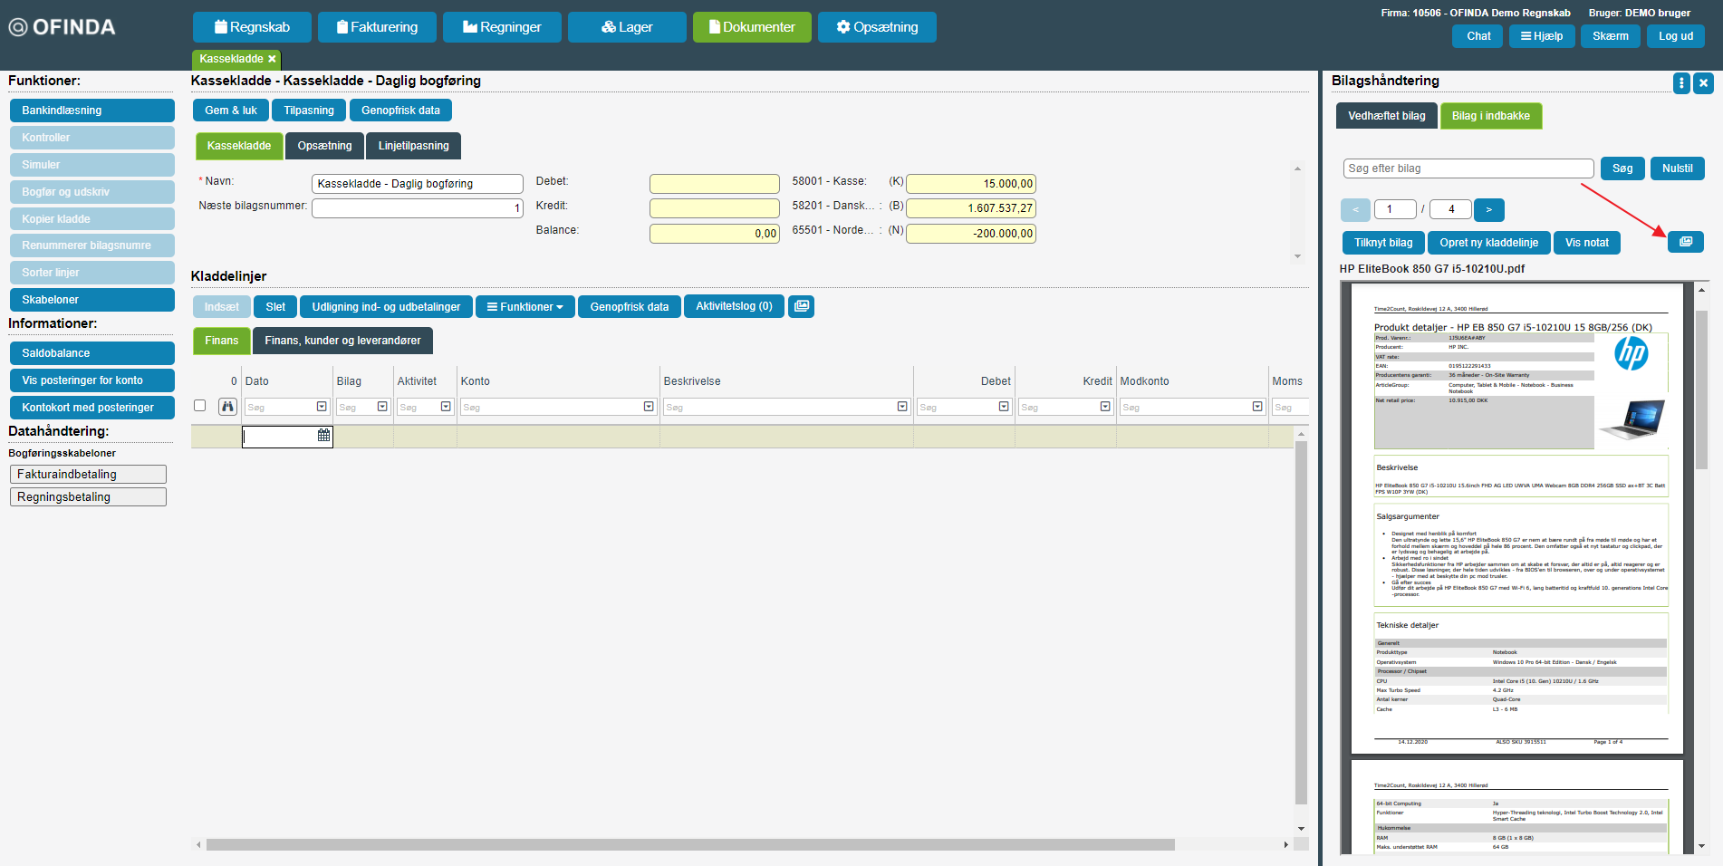
Task: Click the top Genopfrisk data button
Action: coord(400,111)
